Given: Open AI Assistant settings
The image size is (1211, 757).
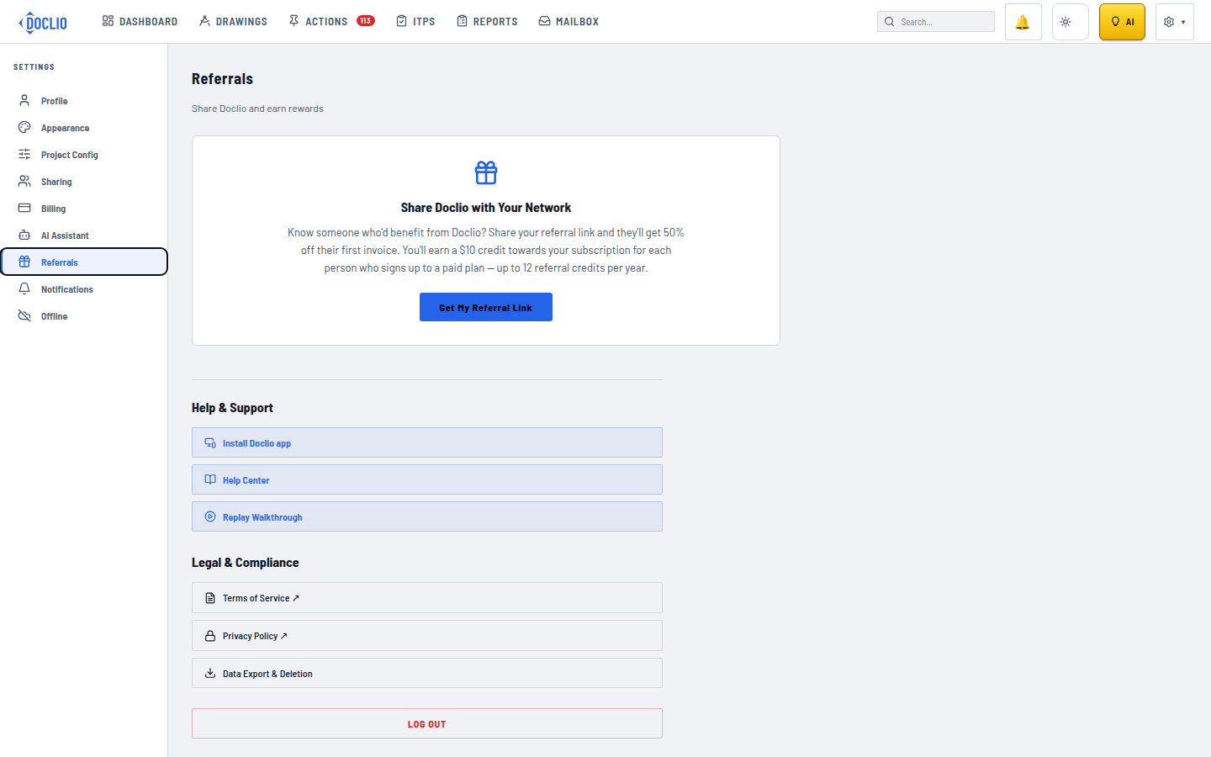Looking at the screenshot, I should click(x=84, y=236).
